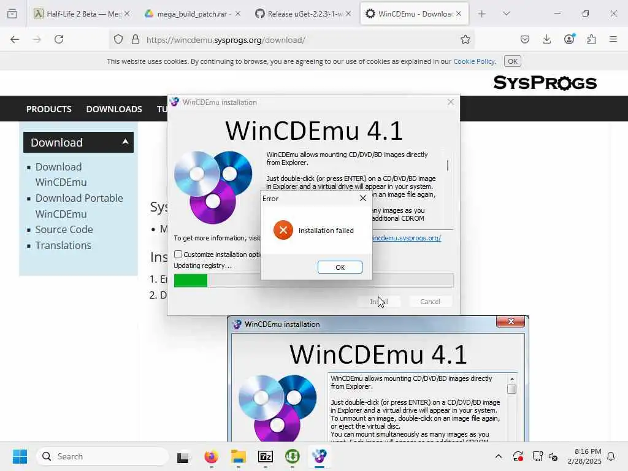The height and width of the screenshot is (471, 628).
Task: Open the Firefox application menu
Action: click(613, 39)
